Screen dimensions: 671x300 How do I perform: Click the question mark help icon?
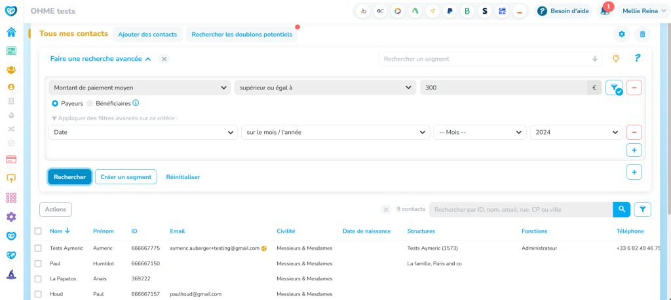click(x=636, y=58)
